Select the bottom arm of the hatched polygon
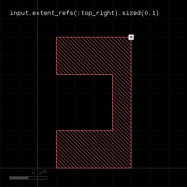This screenshot has width=187, height=187. (93, 149)
